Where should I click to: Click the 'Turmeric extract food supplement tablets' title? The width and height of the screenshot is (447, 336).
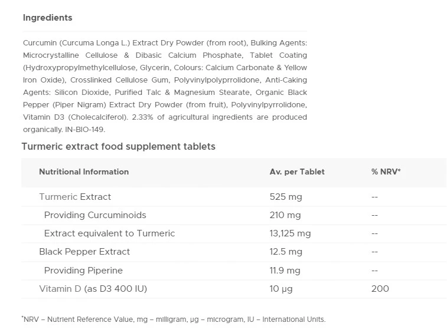118,146
